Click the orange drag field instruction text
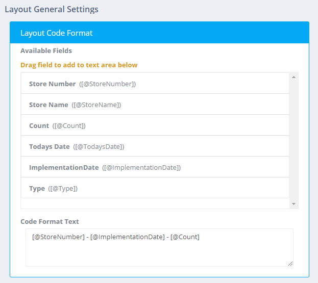318x283 pixels. pos(79,65)
